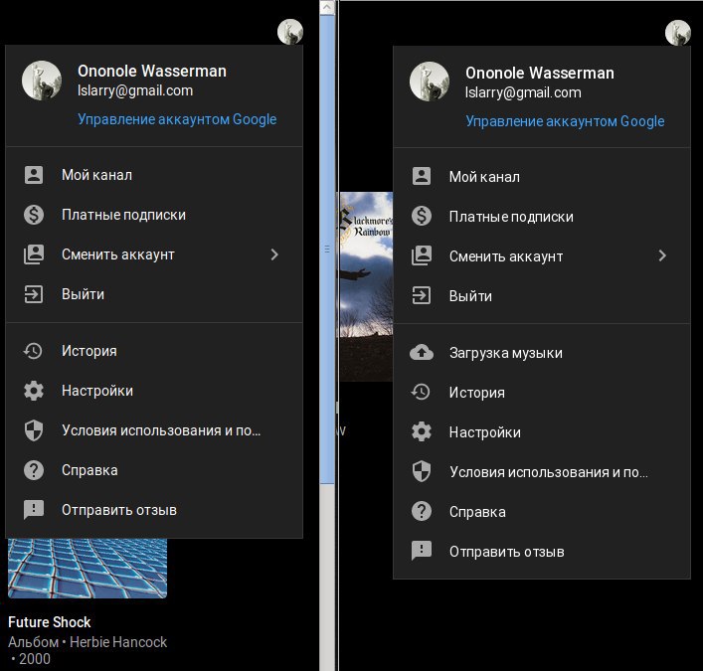Click the scrollbar up arrow at top
This screenshot has height=671, width=703.
[x=327, y=7]
